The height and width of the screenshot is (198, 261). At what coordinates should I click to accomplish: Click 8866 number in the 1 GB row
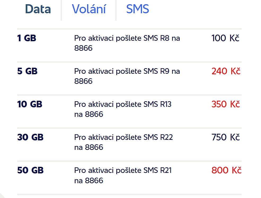click(x=83, y=48)
